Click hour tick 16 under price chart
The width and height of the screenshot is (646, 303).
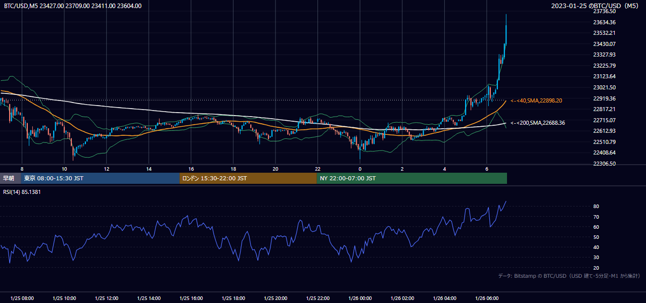[x=191, y=169]
